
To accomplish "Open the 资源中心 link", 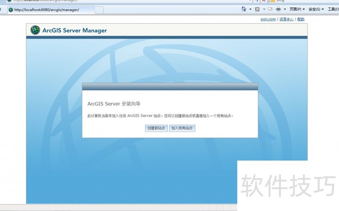I will [286, 19].
